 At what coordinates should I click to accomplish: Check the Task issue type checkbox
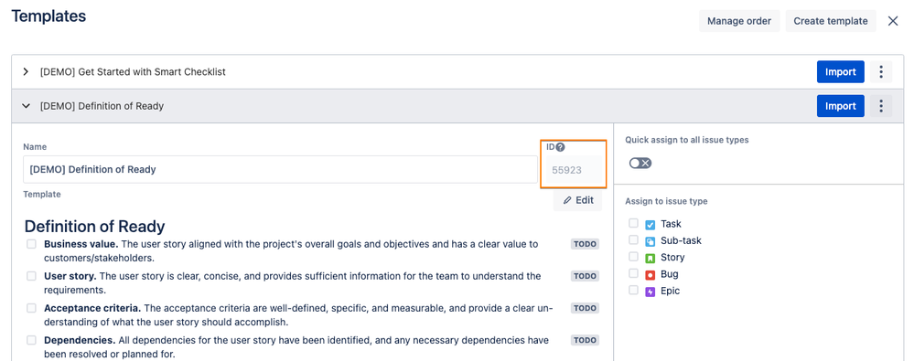633,223
